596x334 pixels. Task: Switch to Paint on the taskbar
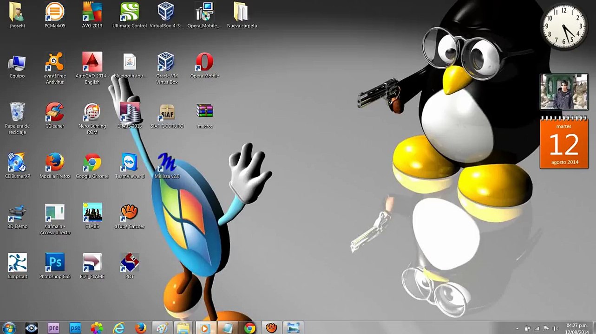pyautogui.click(x=162, y=328)
